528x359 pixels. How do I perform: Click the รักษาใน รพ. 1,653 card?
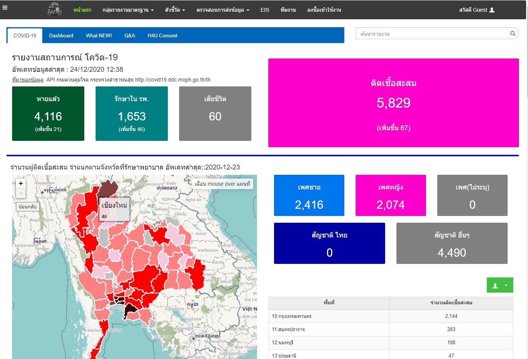coord(132,114)
